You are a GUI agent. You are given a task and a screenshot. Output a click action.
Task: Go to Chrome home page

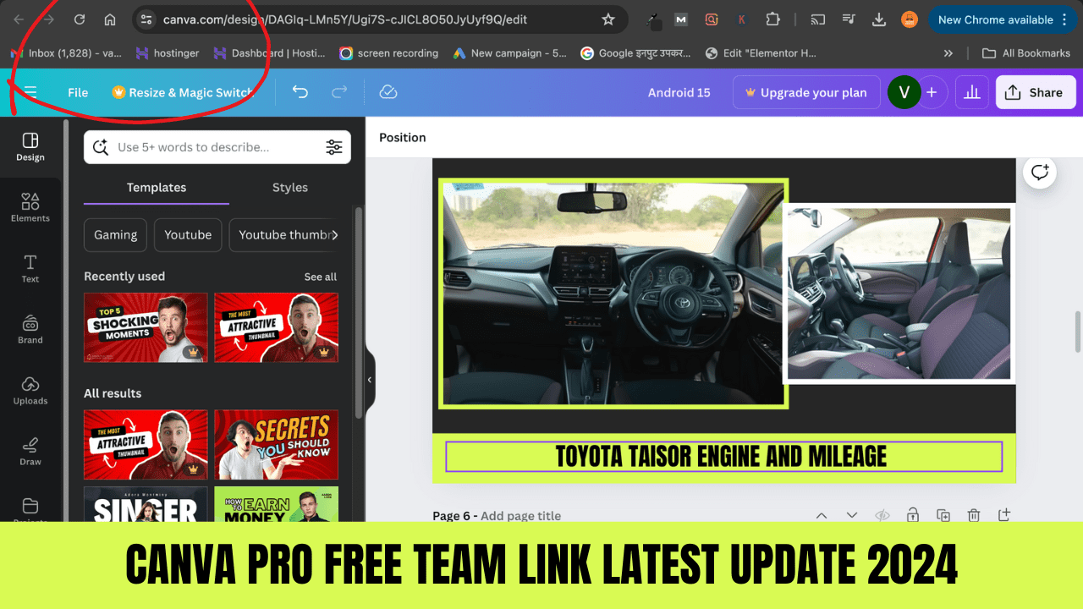pos(110,19)
